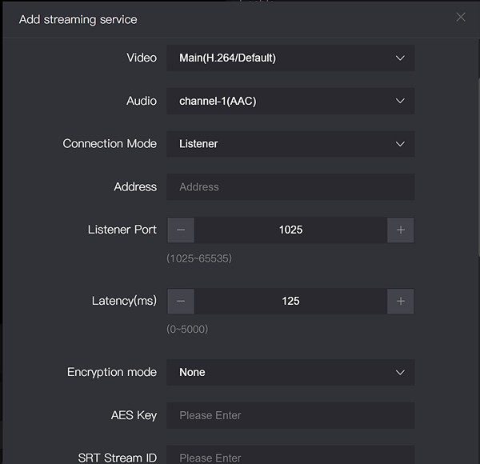This screenshot has width=480, height=464.
Task: Click the Latency(ms) field label
Action: (124, 301)
